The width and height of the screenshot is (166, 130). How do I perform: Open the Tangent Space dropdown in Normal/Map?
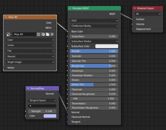pos(42,100)
